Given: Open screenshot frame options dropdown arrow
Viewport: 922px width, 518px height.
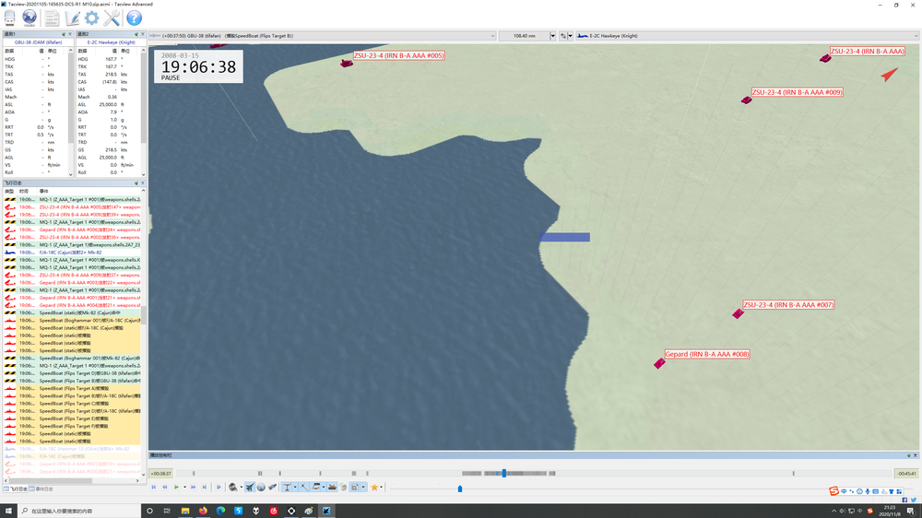Looking at the screenshot, I should click(363, 487).
